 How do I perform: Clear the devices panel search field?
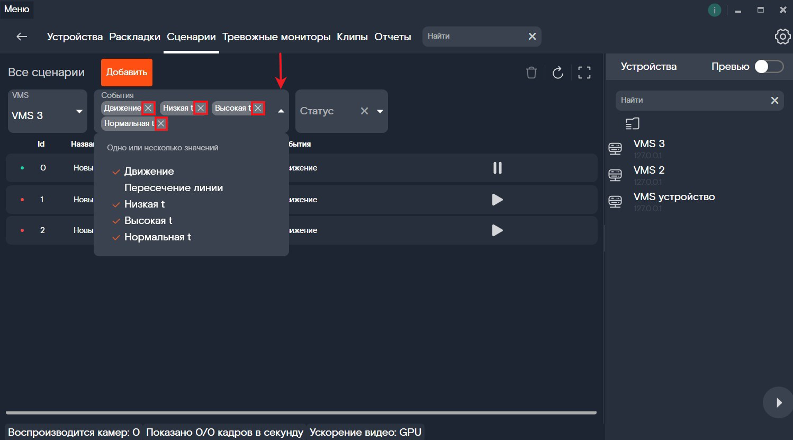tap(774, 100)
